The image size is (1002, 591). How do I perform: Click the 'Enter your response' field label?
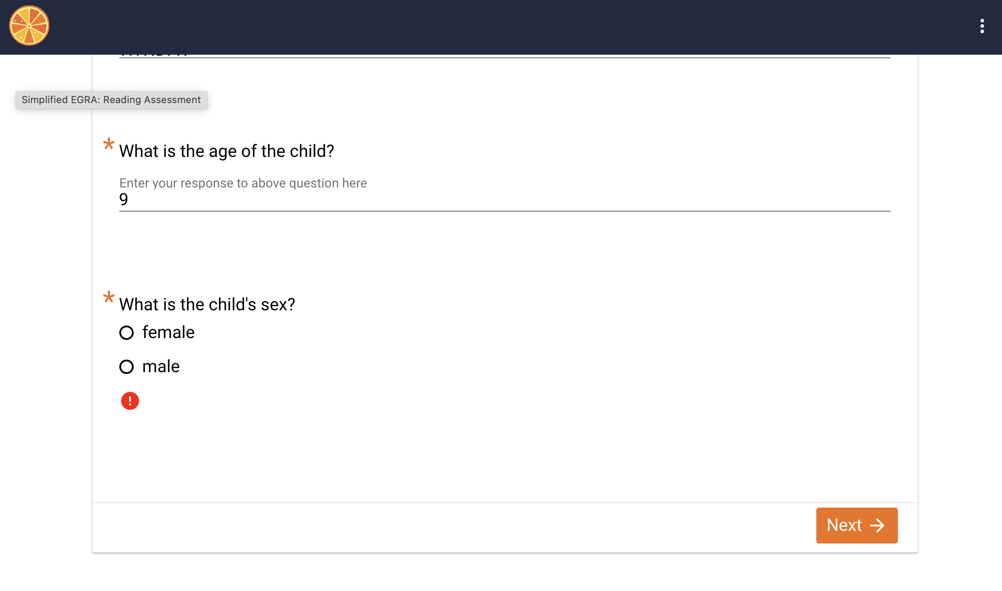(x=243, y=183)
